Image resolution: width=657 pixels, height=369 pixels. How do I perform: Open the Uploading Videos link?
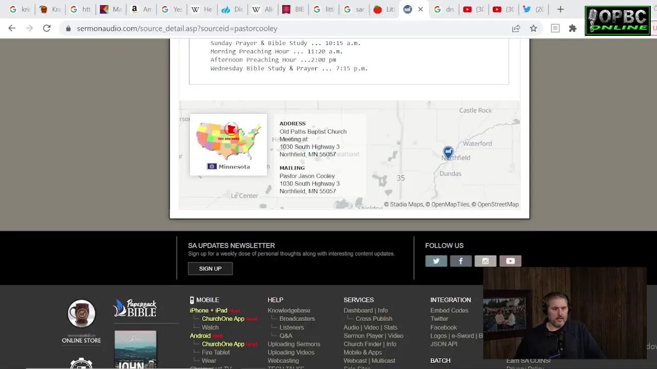point(291,353)
